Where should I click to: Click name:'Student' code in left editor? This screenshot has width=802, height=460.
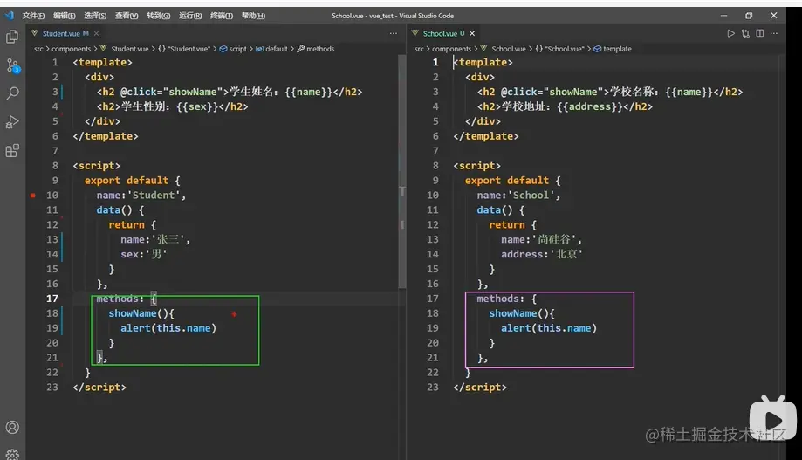coord(141,195)
